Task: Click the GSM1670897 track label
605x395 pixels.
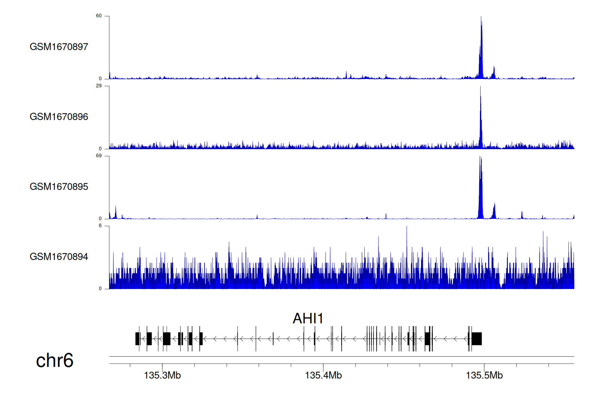Action: coord(59,47)
